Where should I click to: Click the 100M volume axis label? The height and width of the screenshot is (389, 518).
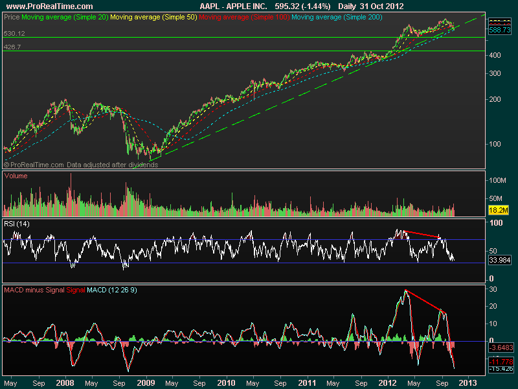(x=497, y=180)
